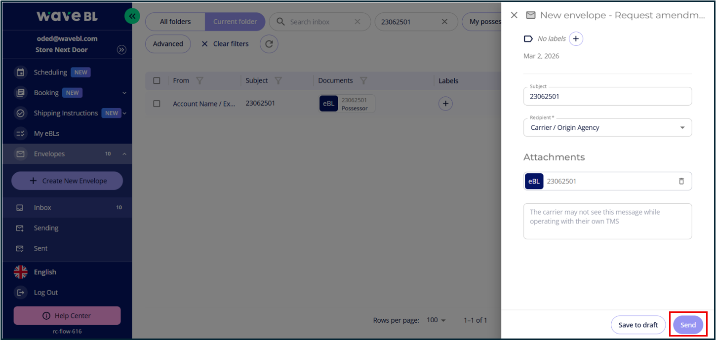Expand the Shipping Instructions chevron
This screenshot has height=340, width=716.
124,113
